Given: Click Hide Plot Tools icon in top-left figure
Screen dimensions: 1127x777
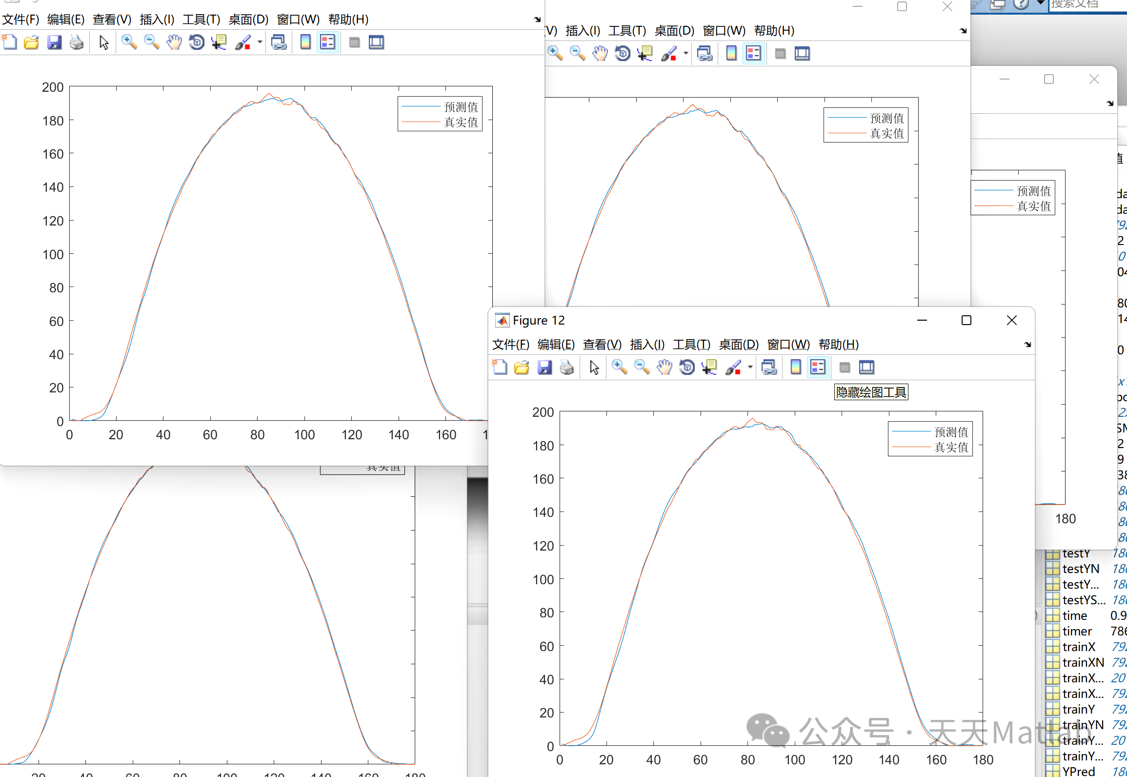Looking at the screenshot, I should click(x=355, y=42).
